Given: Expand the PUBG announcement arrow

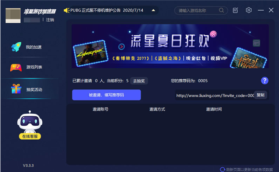Looking at the screenshot, I should pos(153,10).
